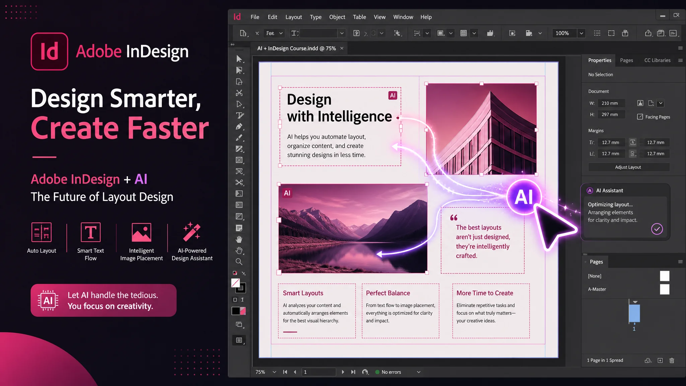686x386 pixels.
Task: Open the 100% zoom dropdown arrow
Action: (x=581, y=33)
